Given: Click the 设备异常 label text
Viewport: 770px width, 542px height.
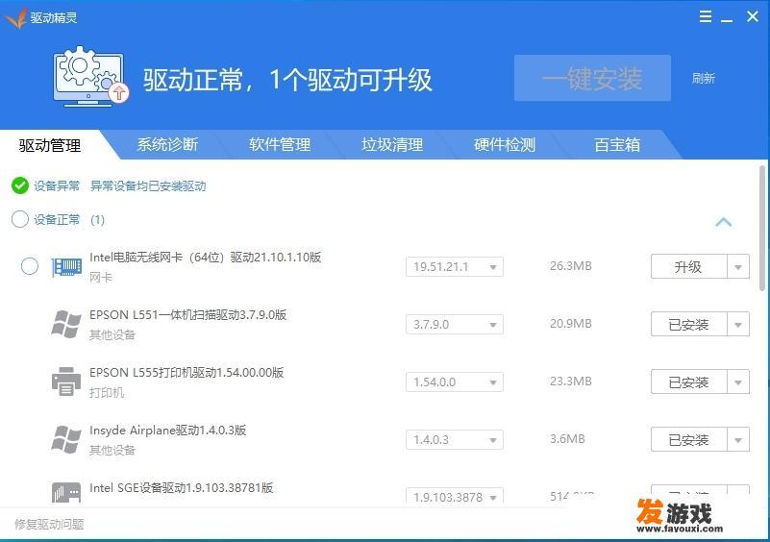Looking at the screenshot, I should click(57, 186).
